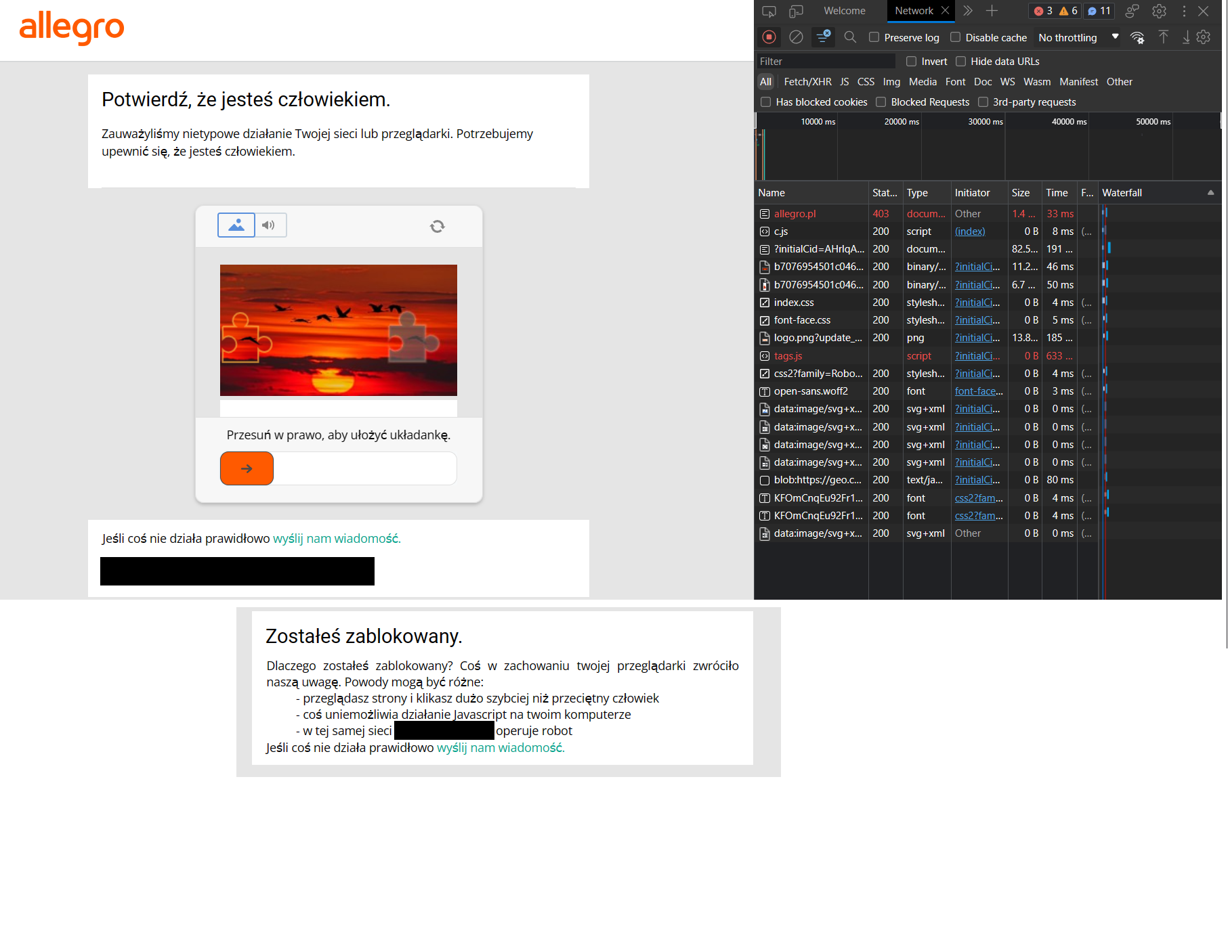Open network conditions wifi icon
Image resolution: width=1228 pixels, height=951 pixels.
pyautogui.click(x=1137, y=38)
